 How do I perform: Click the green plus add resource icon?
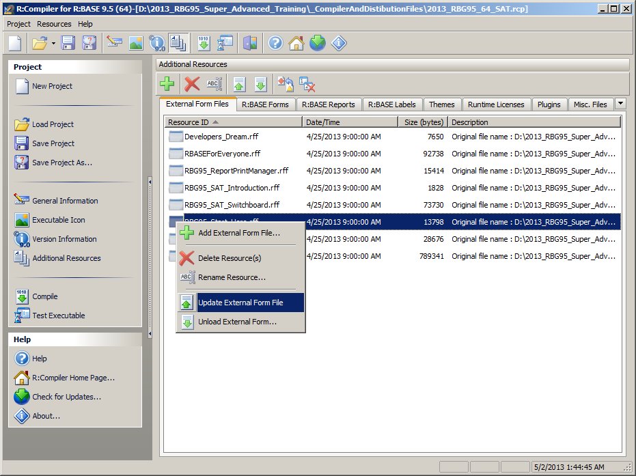click(167, 84)
